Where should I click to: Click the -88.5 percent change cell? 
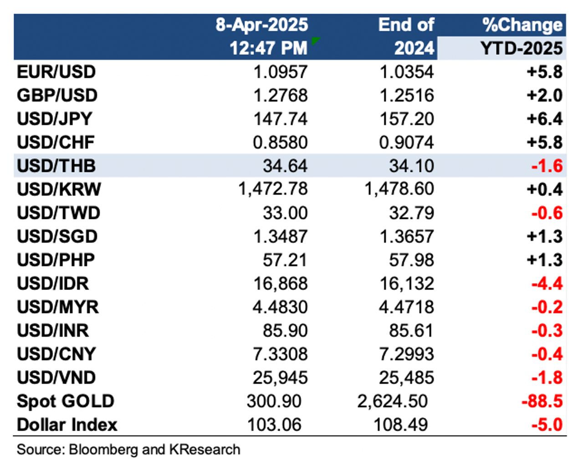(x=542, y=401)
